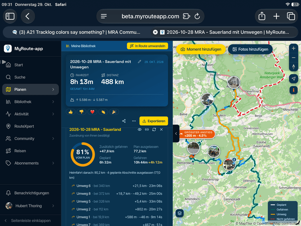Viewport: 301px width, 226px height.
Task: Select Umweg 8 at 372 km
Action: [117, 194]
